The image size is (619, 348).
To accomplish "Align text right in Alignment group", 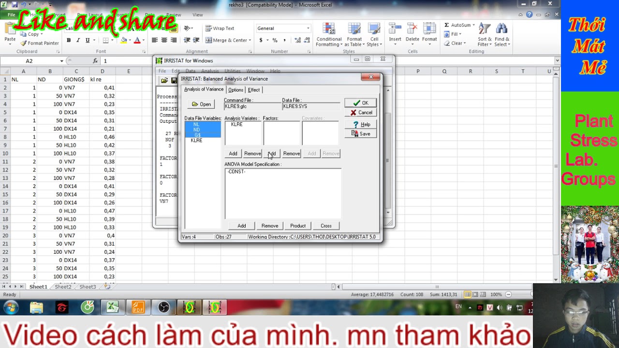I will (174, 40).
